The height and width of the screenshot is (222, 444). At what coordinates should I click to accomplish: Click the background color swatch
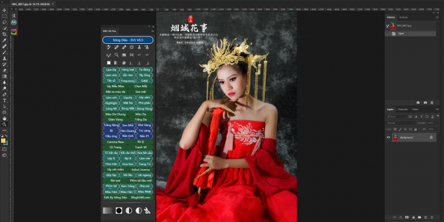point(5,143)
